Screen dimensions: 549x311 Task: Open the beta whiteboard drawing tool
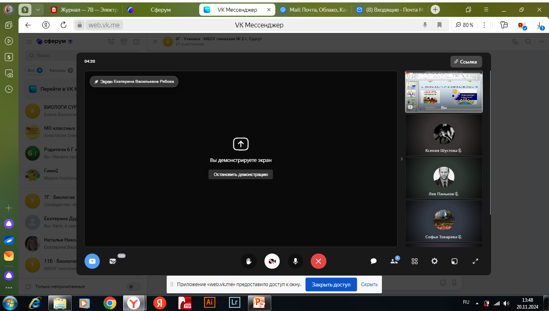pos(113,261)
